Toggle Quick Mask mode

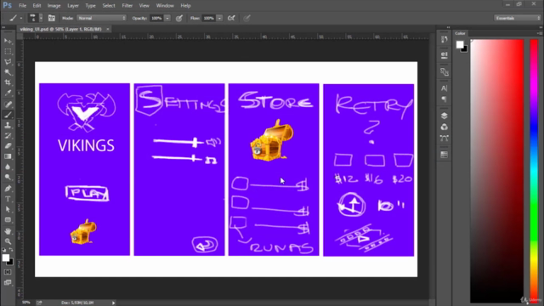[x=8, y=272]
